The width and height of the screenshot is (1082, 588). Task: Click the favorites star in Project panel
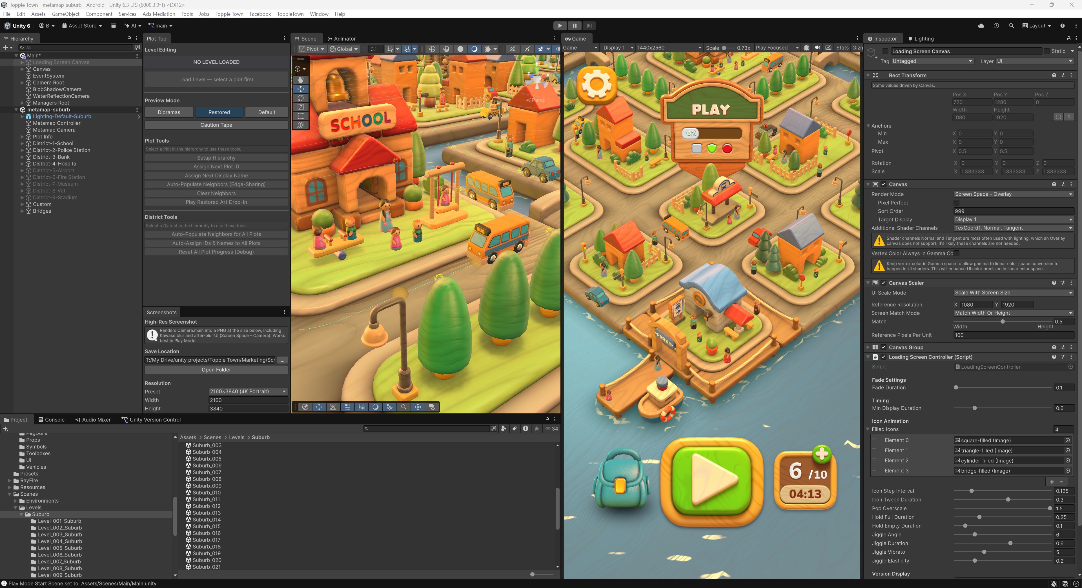[536, 429]
